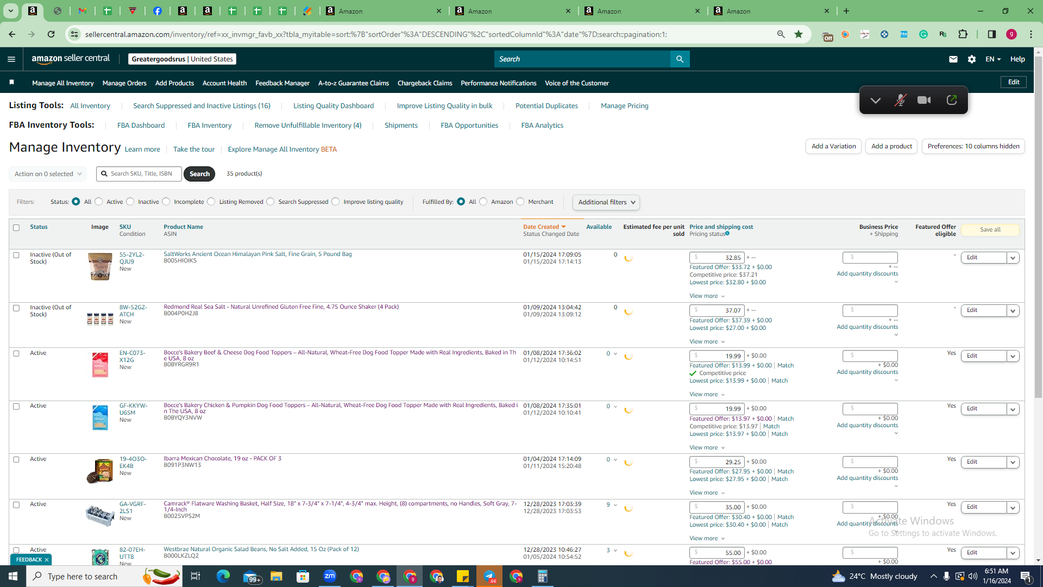Image resolution: width=1043 pixels, height=587 pixels.
Task: Open new browser tab with plus icon
Action: (846, 11)
